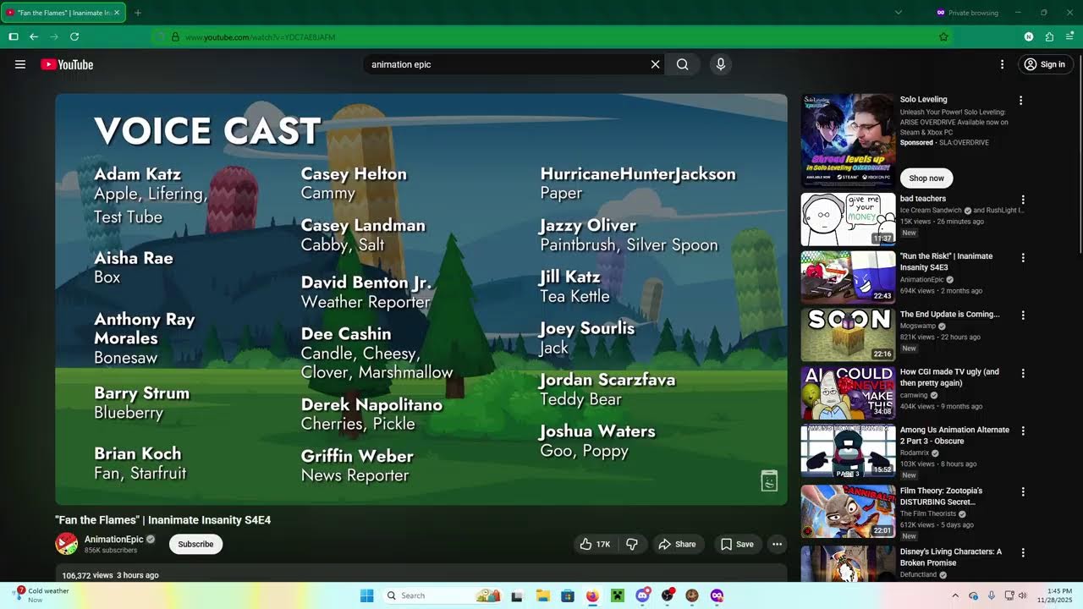This screenshot has width=1083, height=609.
Task: Click the Sign in button
Action: (x=1045, y=64)
